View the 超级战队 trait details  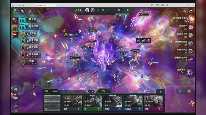(30, 48)
